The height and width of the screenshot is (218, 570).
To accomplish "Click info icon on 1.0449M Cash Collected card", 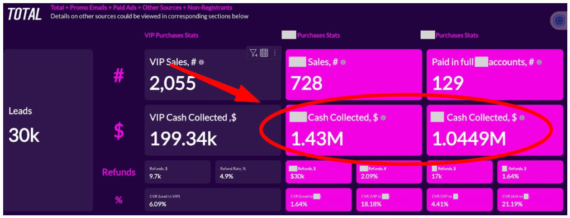I will tap(522, 118).
